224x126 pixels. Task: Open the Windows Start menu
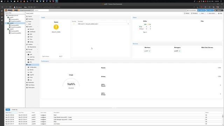click(1, 1)
